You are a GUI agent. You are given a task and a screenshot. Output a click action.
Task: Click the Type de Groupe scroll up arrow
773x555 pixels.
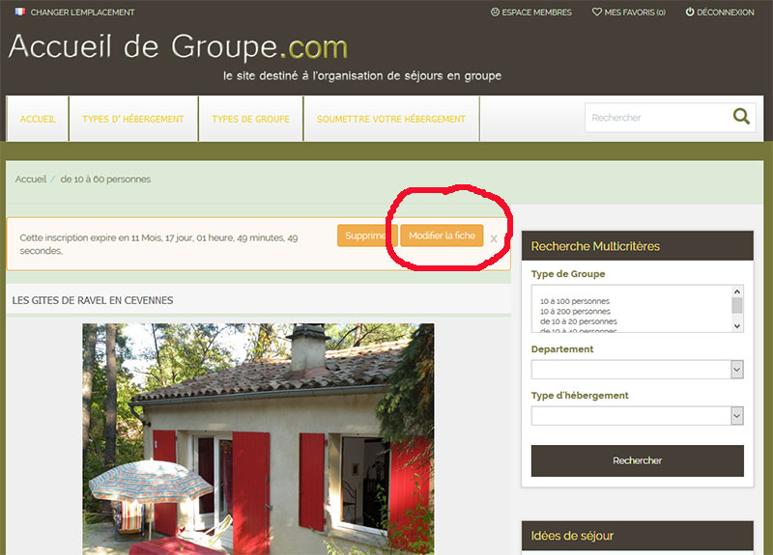737,291
